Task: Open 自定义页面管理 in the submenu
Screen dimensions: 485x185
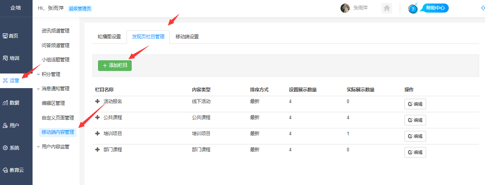Action: (x=58, y=118)
